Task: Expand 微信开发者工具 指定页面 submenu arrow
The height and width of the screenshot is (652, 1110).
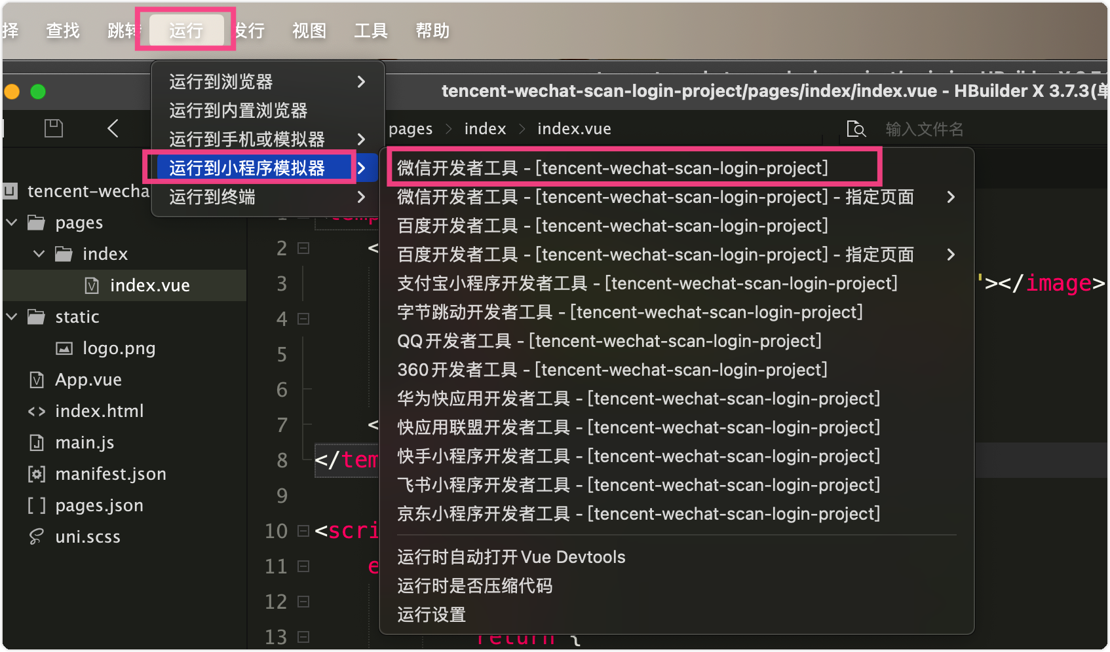Action: [951, 196]
